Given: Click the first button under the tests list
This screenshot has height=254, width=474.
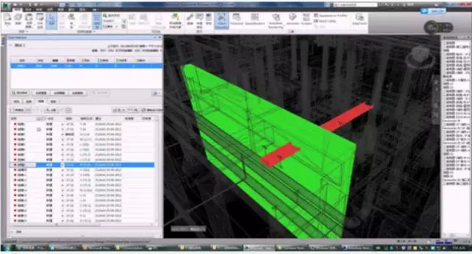Looking at the screenshot, I should [x=20, y=93].
